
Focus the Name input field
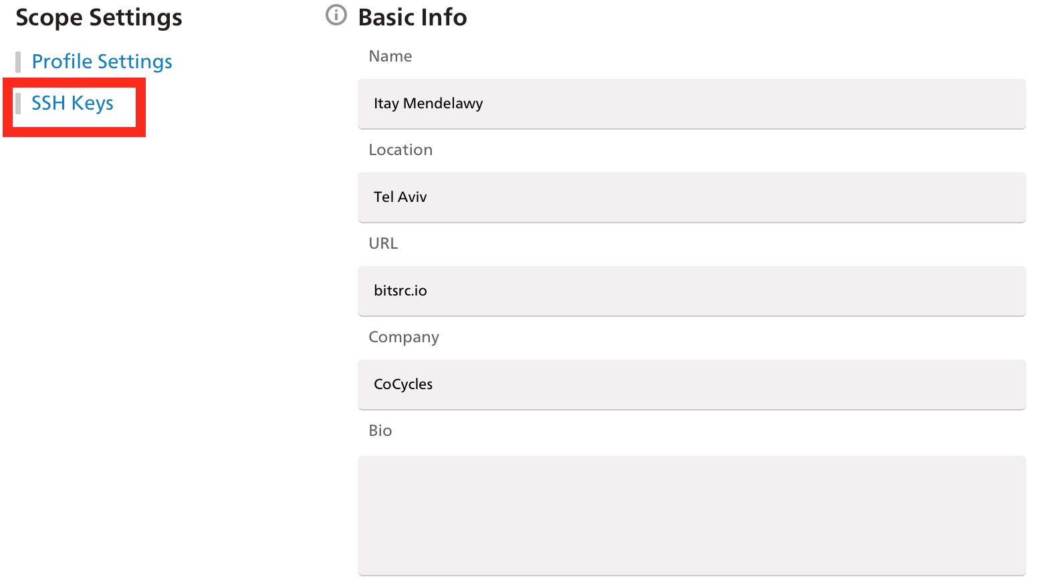point(691,104)
